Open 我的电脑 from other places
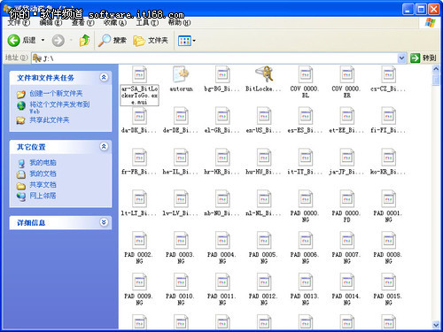This screenshot has width=443, height=332. [x=43, y=163]
